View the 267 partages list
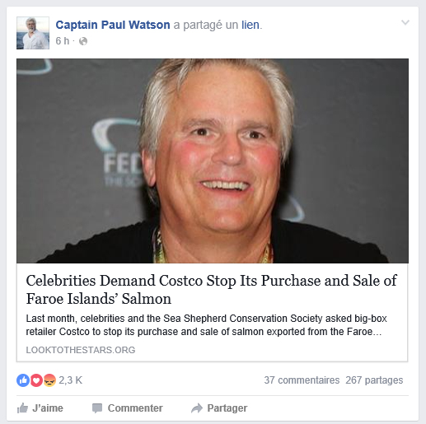 (374, 380)
